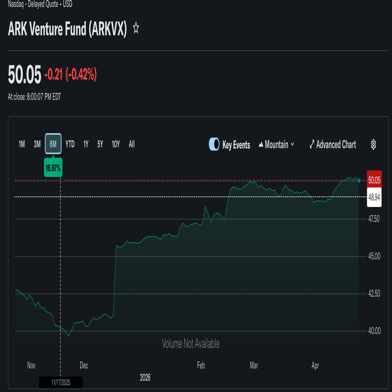The width and height of the screenshot is (392, 392).
Task: Click the Advanced Chart expand icon
Action: coord(312,144)
